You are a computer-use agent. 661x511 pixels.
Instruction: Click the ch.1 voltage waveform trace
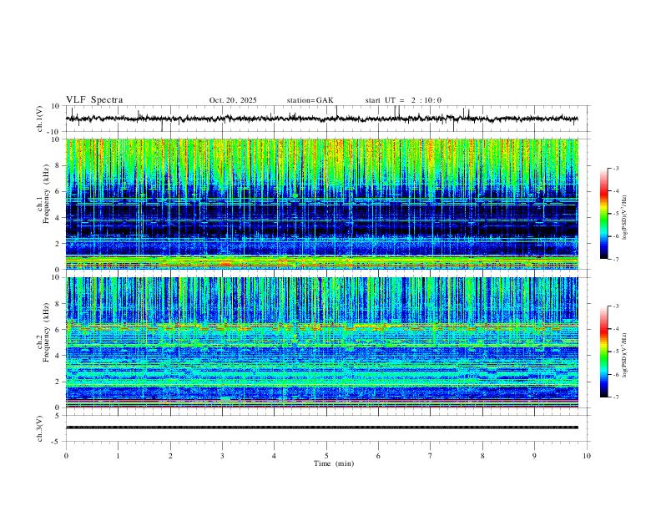[x=321, y=119]
